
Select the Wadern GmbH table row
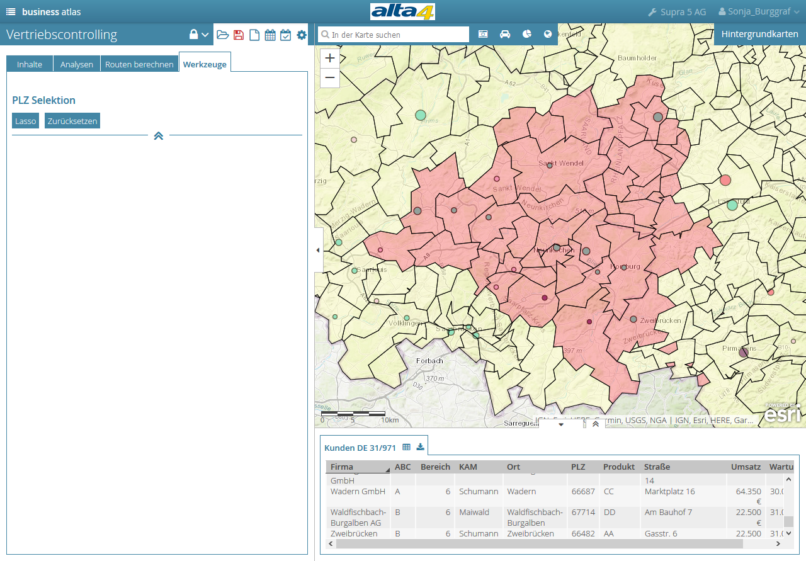pos(554,496)
